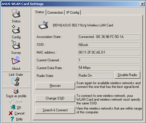146x123 pixels.
Task: Open the Config sidebar icon
Action: 16,29
